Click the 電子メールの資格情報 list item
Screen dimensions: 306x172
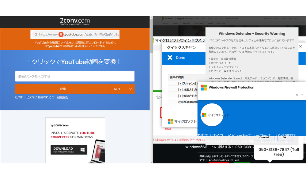coord(222,59)
